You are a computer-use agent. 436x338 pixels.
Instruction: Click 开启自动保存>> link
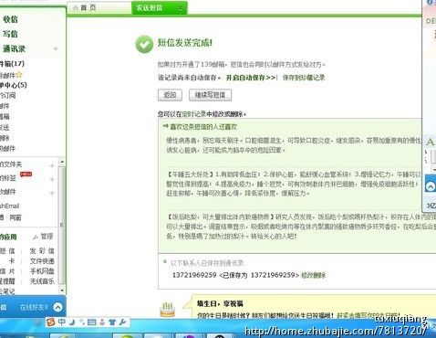pos(251,78)
